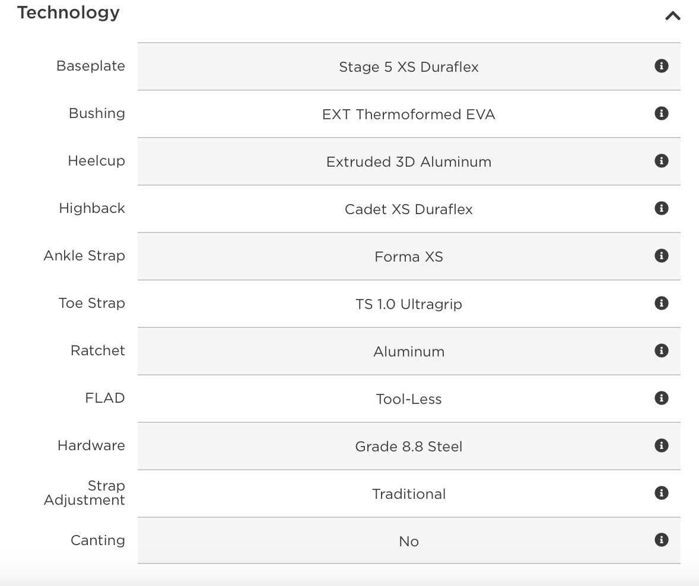
Task: Show info for Heelcup Extruded 3D Aluminum
Action: coord(661,161)
